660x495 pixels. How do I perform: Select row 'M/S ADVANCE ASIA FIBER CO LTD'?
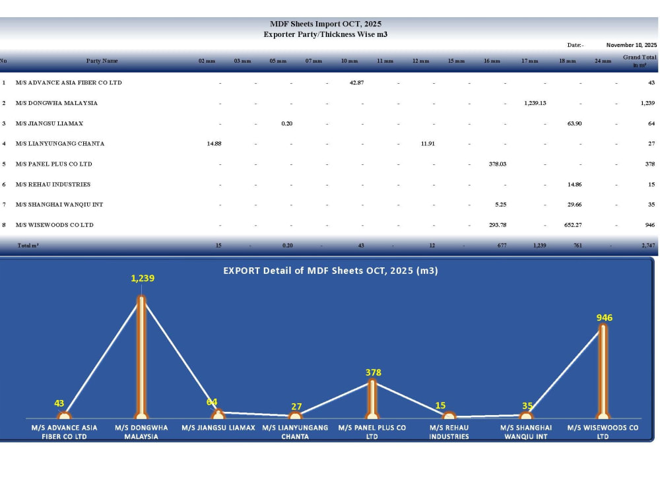pyautogui.click(x=328, y=82)
